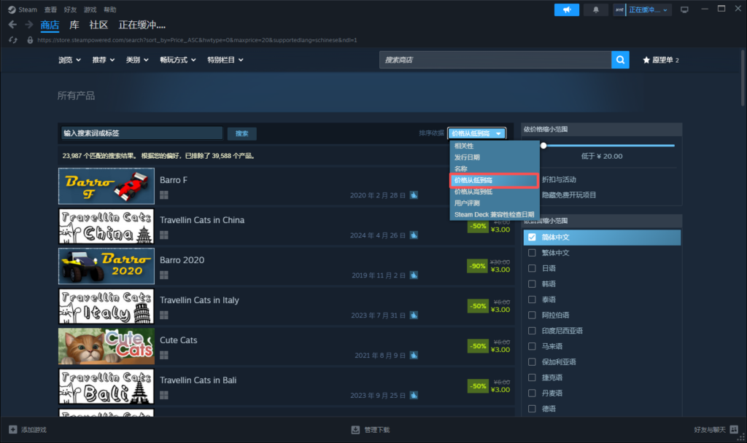Expand the 畅玩方式 store dropdown
Screen dimensions: 747x443
(x=178, y=60)
